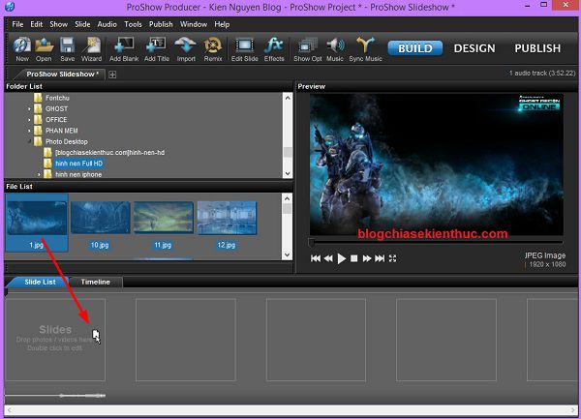This screenshot has width=581, height=419.
Task: Switch to the BUILD workspace
Action: [415, 48]
